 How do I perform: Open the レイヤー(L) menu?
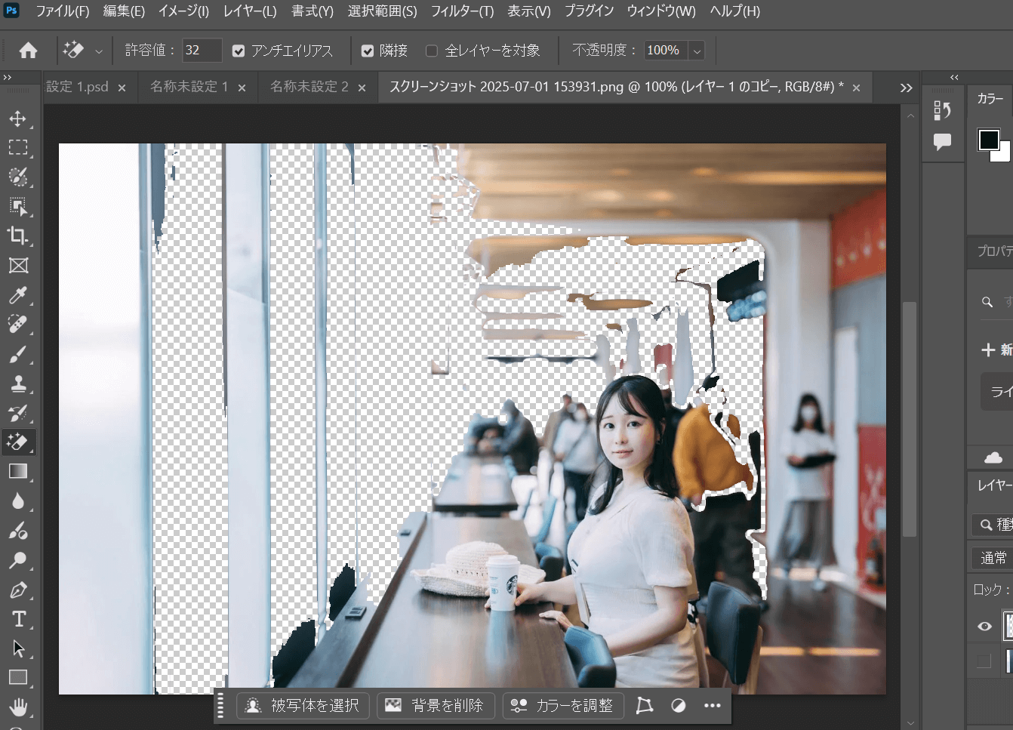(x=250, y=11)
